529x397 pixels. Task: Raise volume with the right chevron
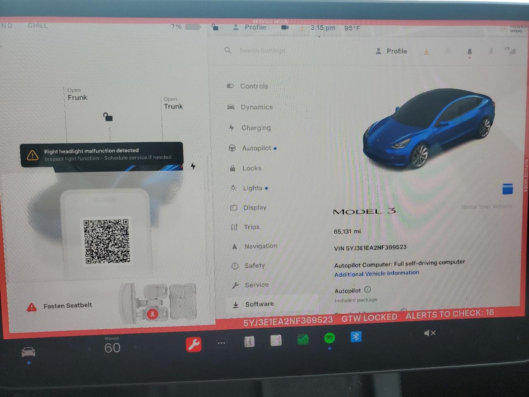(451, 332)
